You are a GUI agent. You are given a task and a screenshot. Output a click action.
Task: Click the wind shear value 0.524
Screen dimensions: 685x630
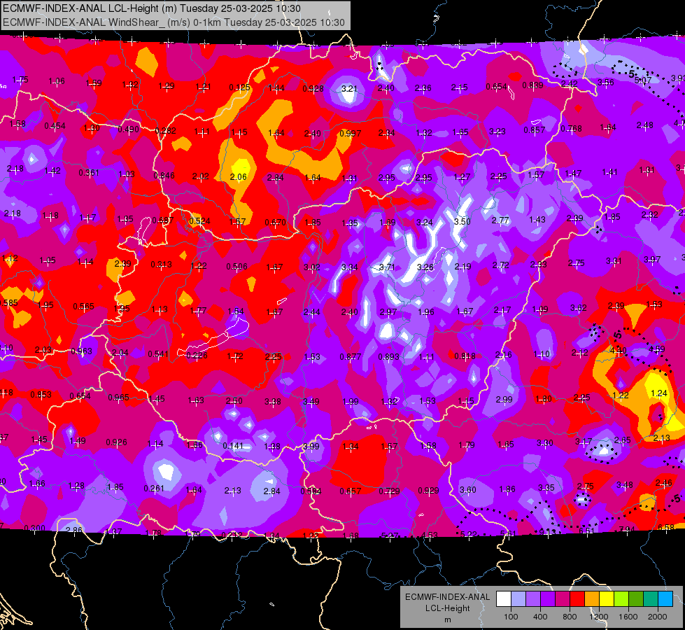(x=199, y=221)
